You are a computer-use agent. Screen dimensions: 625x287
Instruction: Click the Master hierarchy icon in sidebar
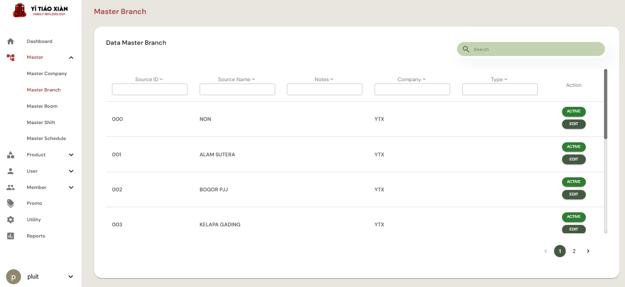11,57
